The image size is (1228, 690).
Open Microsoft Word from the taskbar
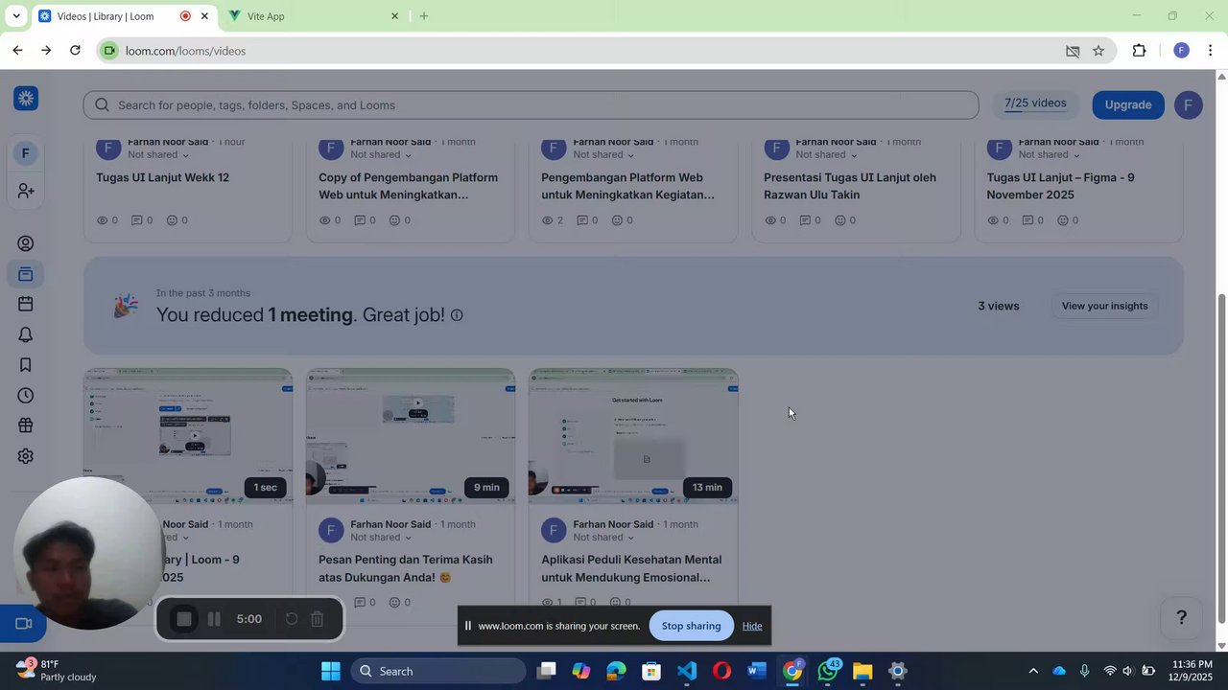[757, 671]
